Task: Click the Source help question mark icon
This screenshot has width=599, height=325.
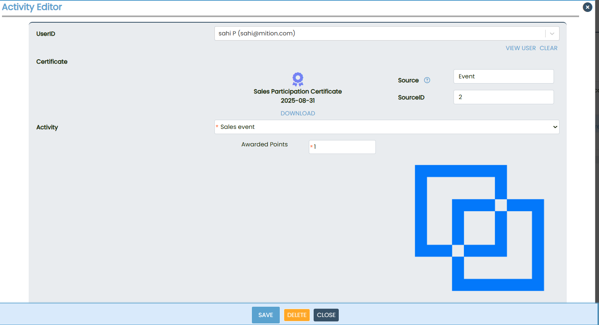Action: [427, 80]
